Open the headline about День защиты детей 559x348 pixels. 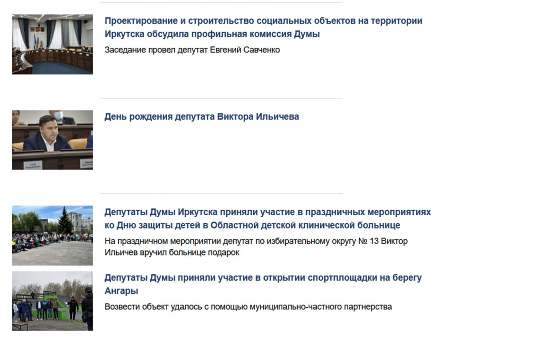pos(267,219)
